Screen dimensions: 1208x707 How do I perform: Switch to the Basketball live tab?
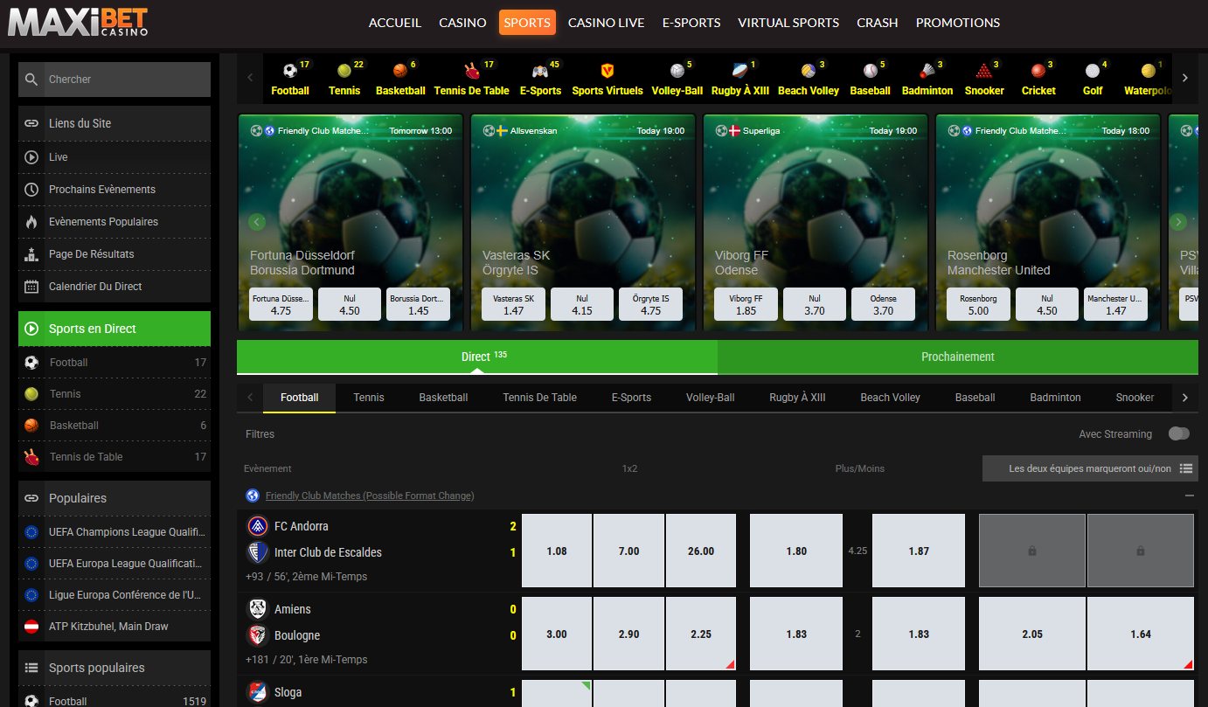point(443,398)
